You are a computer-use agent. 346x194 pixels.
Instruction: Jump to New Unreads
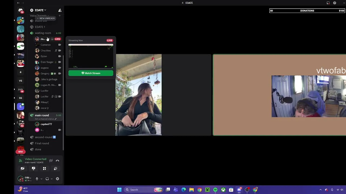(46, 18)
